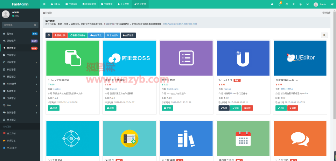Image resolution: width=336 pixels, height=161 pixels.
Task: Click the calendar icon of 日历管理 in sidebar
Action: (4, 70)
